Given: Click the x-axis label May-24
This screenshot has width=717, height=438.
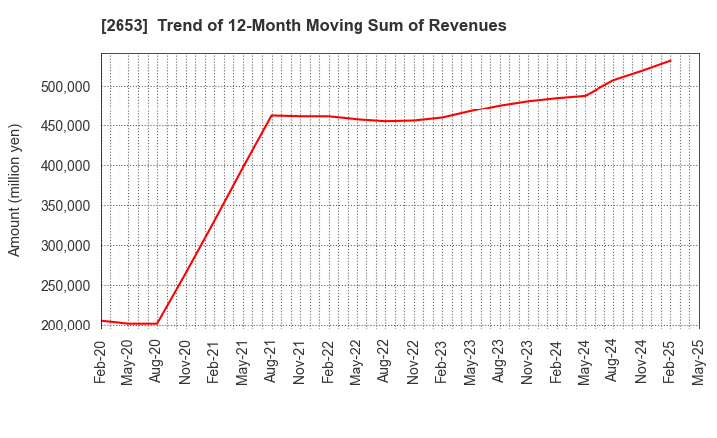Looking at the screenshot, I should point(584,362).
